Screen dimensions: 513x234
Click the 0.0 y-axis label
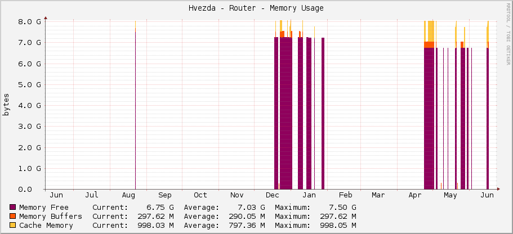click(x=25, y=189)
